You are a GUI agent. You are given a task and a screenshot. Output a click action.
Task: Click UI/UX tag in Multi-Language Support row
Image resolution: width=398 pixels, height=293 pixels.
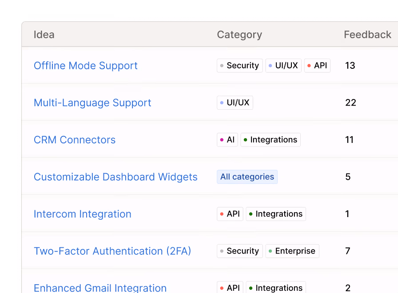pos(235,103)
